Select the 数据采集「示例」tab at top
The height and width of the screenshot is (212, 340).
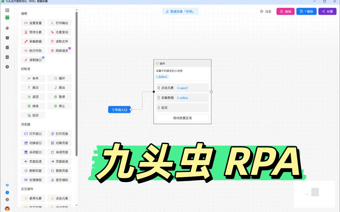180,11
